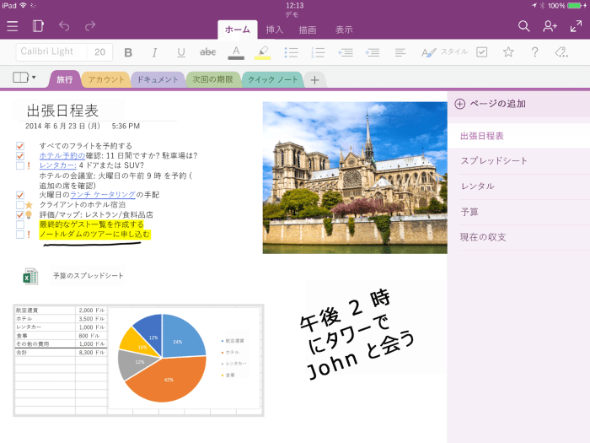Screen dimensions: 590x443
Task: Toggle the レンタカー task checkbox
Action: (20, 165)
